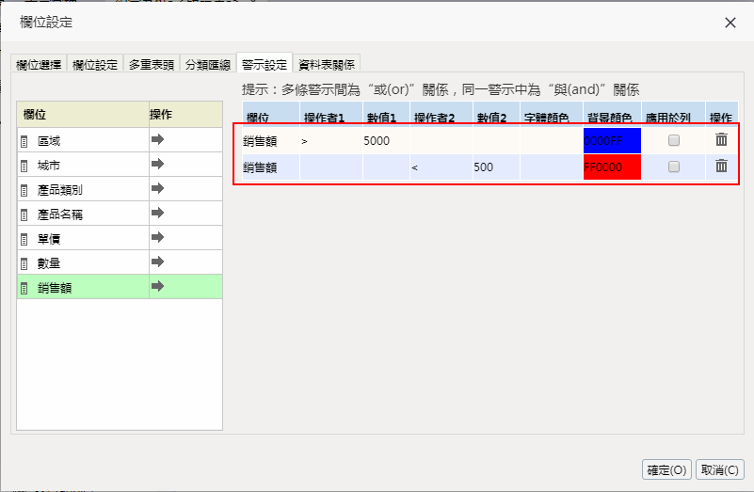
Task: Click the arrow icon for 區域 field
Action: (157, 140)
